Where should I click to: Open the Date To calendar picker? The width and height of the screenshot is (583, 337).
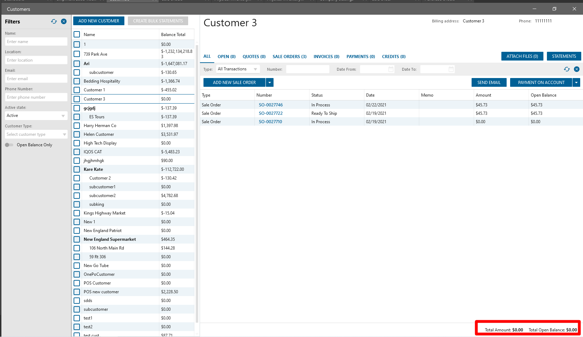(x=451, y=69)
